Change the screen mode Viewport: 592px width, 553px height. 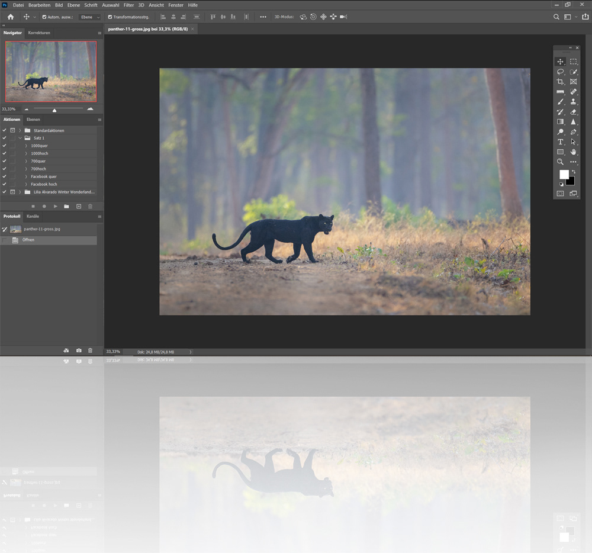(x=574, y=194)
